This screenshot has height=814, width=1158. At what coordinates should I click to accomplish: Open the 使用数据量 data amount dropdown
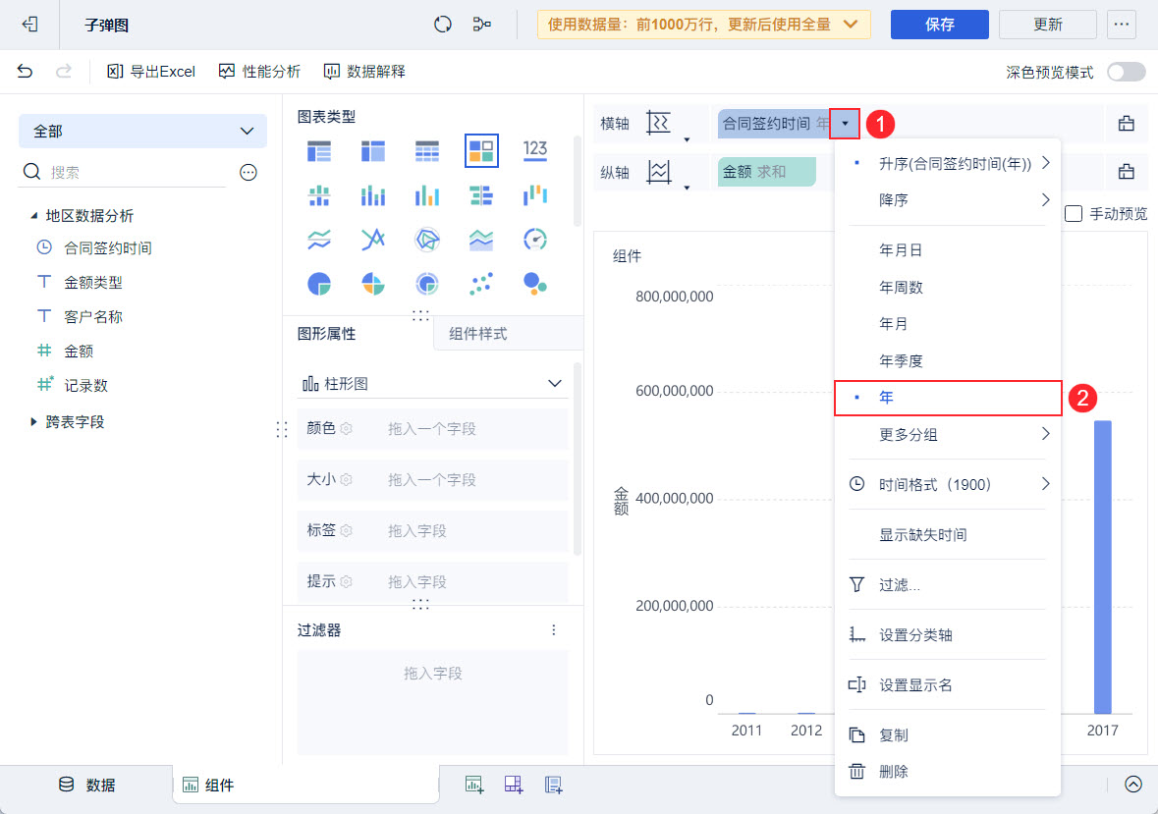tap(704, 25)
